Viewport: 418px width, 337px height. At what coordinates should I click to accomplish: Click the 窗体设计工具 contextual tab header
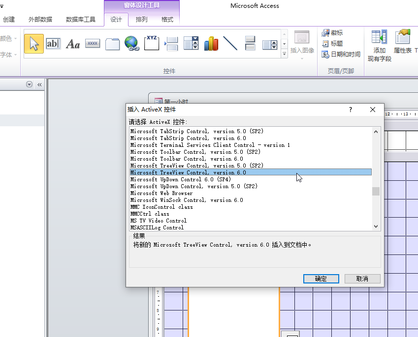142,5
